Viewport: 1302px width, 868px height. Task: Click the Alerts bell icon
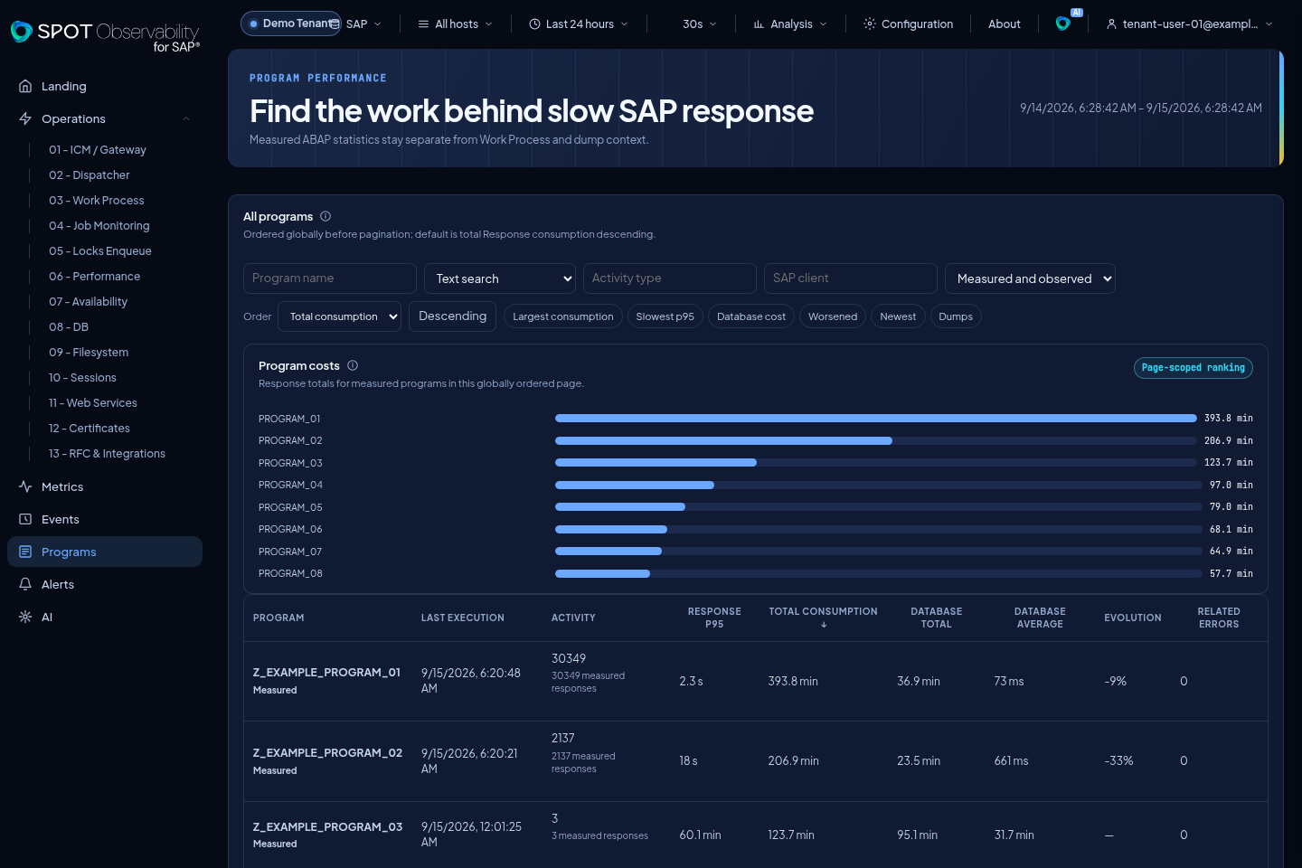tap(25, 584)
